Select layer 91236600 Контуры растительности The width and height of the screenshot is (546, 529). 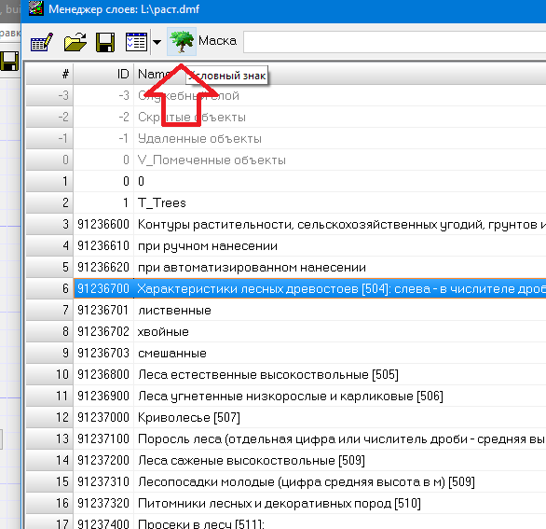click(286, 224)
